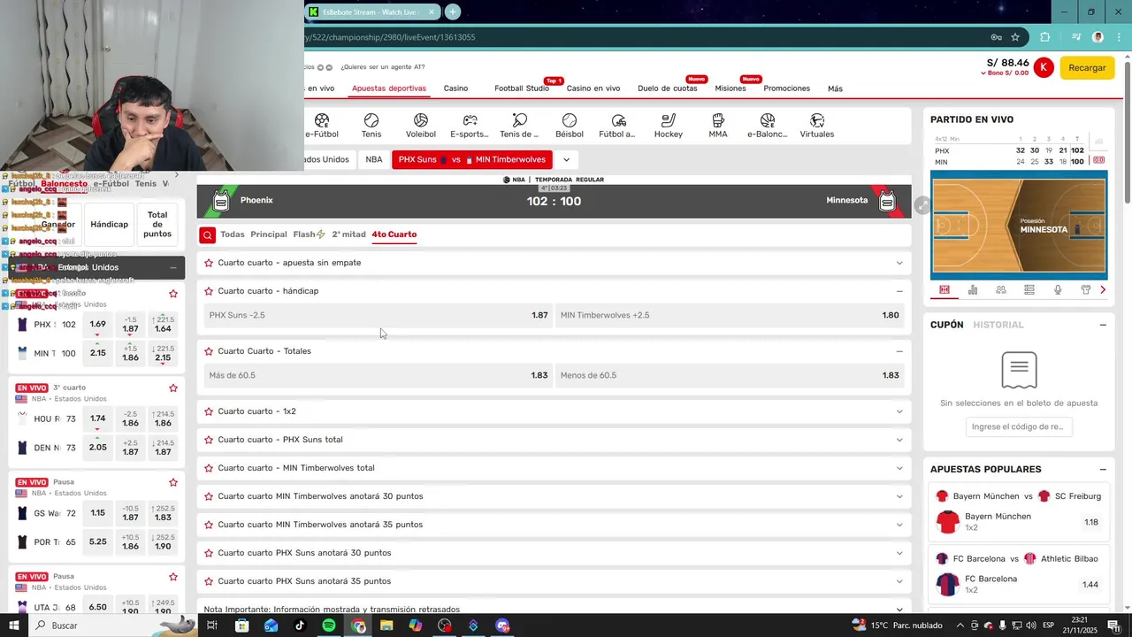This screenshot has height=637, width=1132.
Task: Open the lineups jersey icon in live panel
Action: click(1086, 290)
